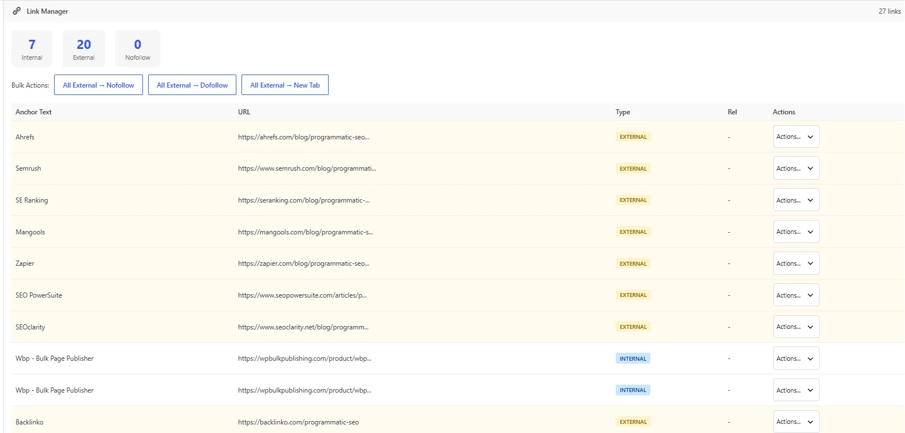The height and width of the screenshot is (433, 905).
Task: Click the Zapier anchor text
Action: (x=25, y=263)
